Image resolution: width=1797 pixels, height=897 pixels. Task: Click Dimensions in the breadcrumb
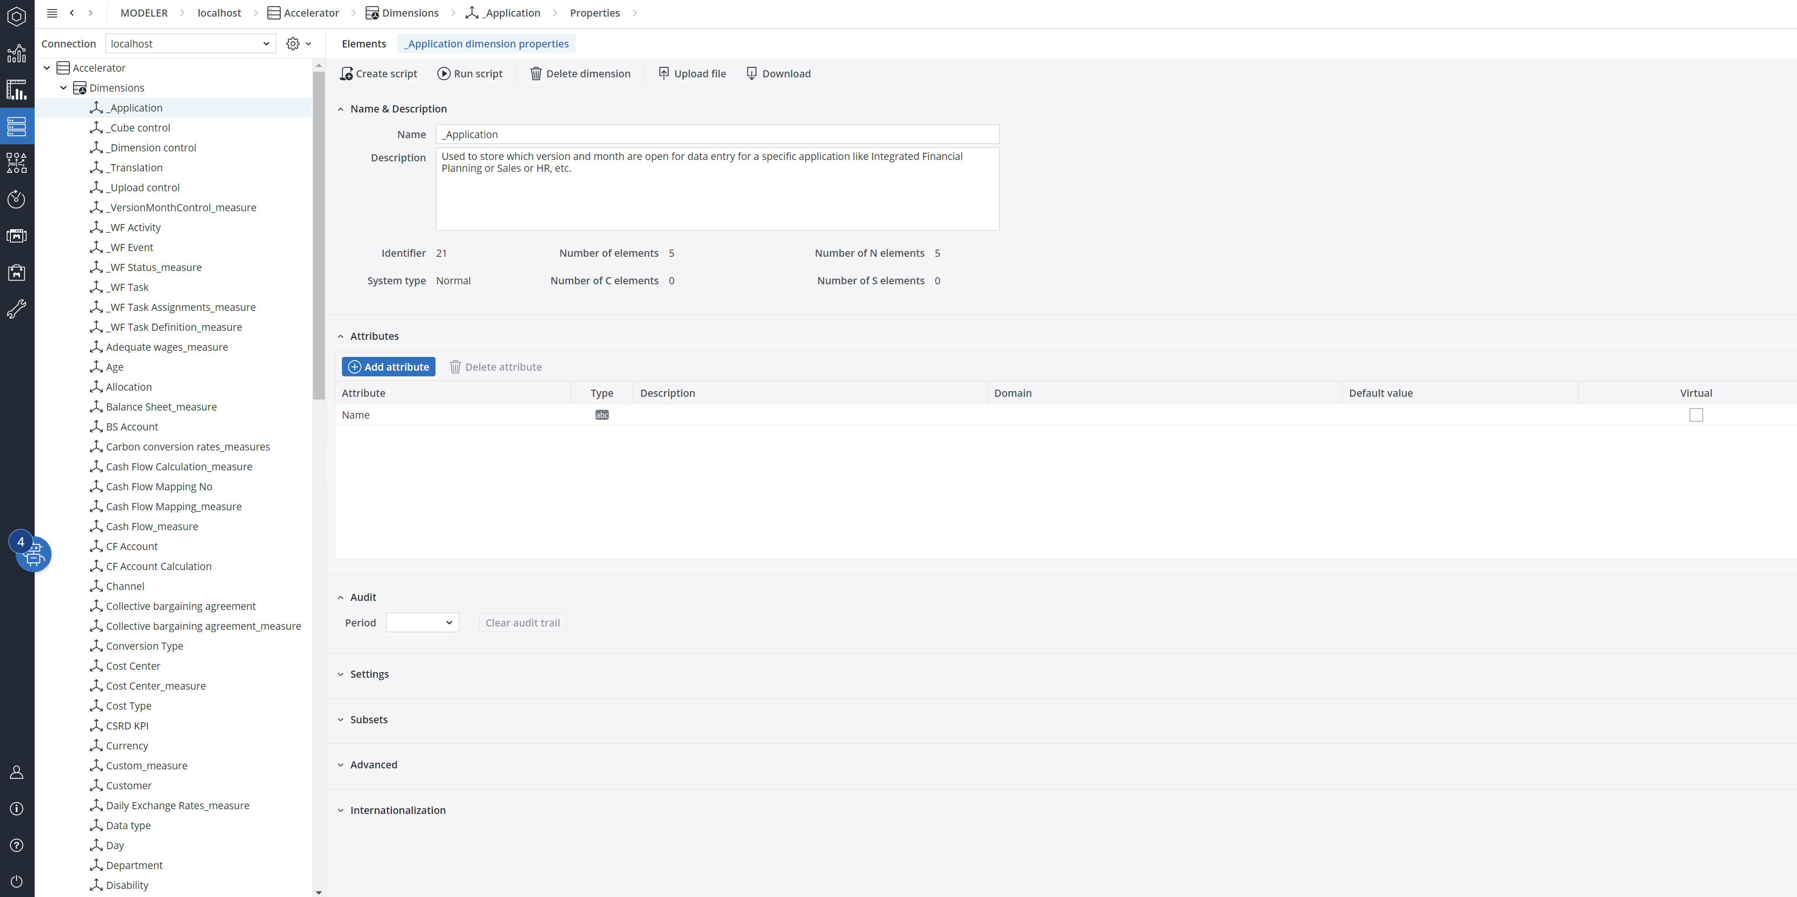point(403,13)
